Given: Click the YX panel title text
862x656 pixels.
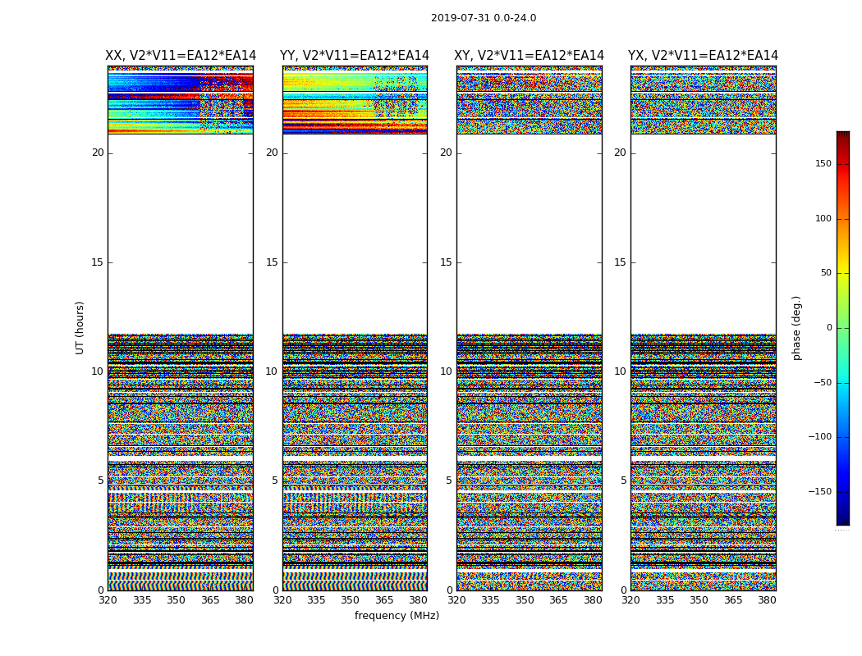Looking at the screenshot, I should pos(703,56).
